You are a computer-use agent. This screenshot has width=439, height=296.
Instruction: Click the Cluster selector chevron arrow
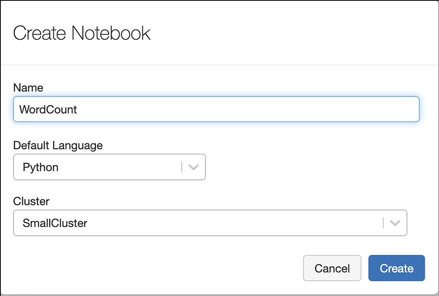(x=395, y=223)
